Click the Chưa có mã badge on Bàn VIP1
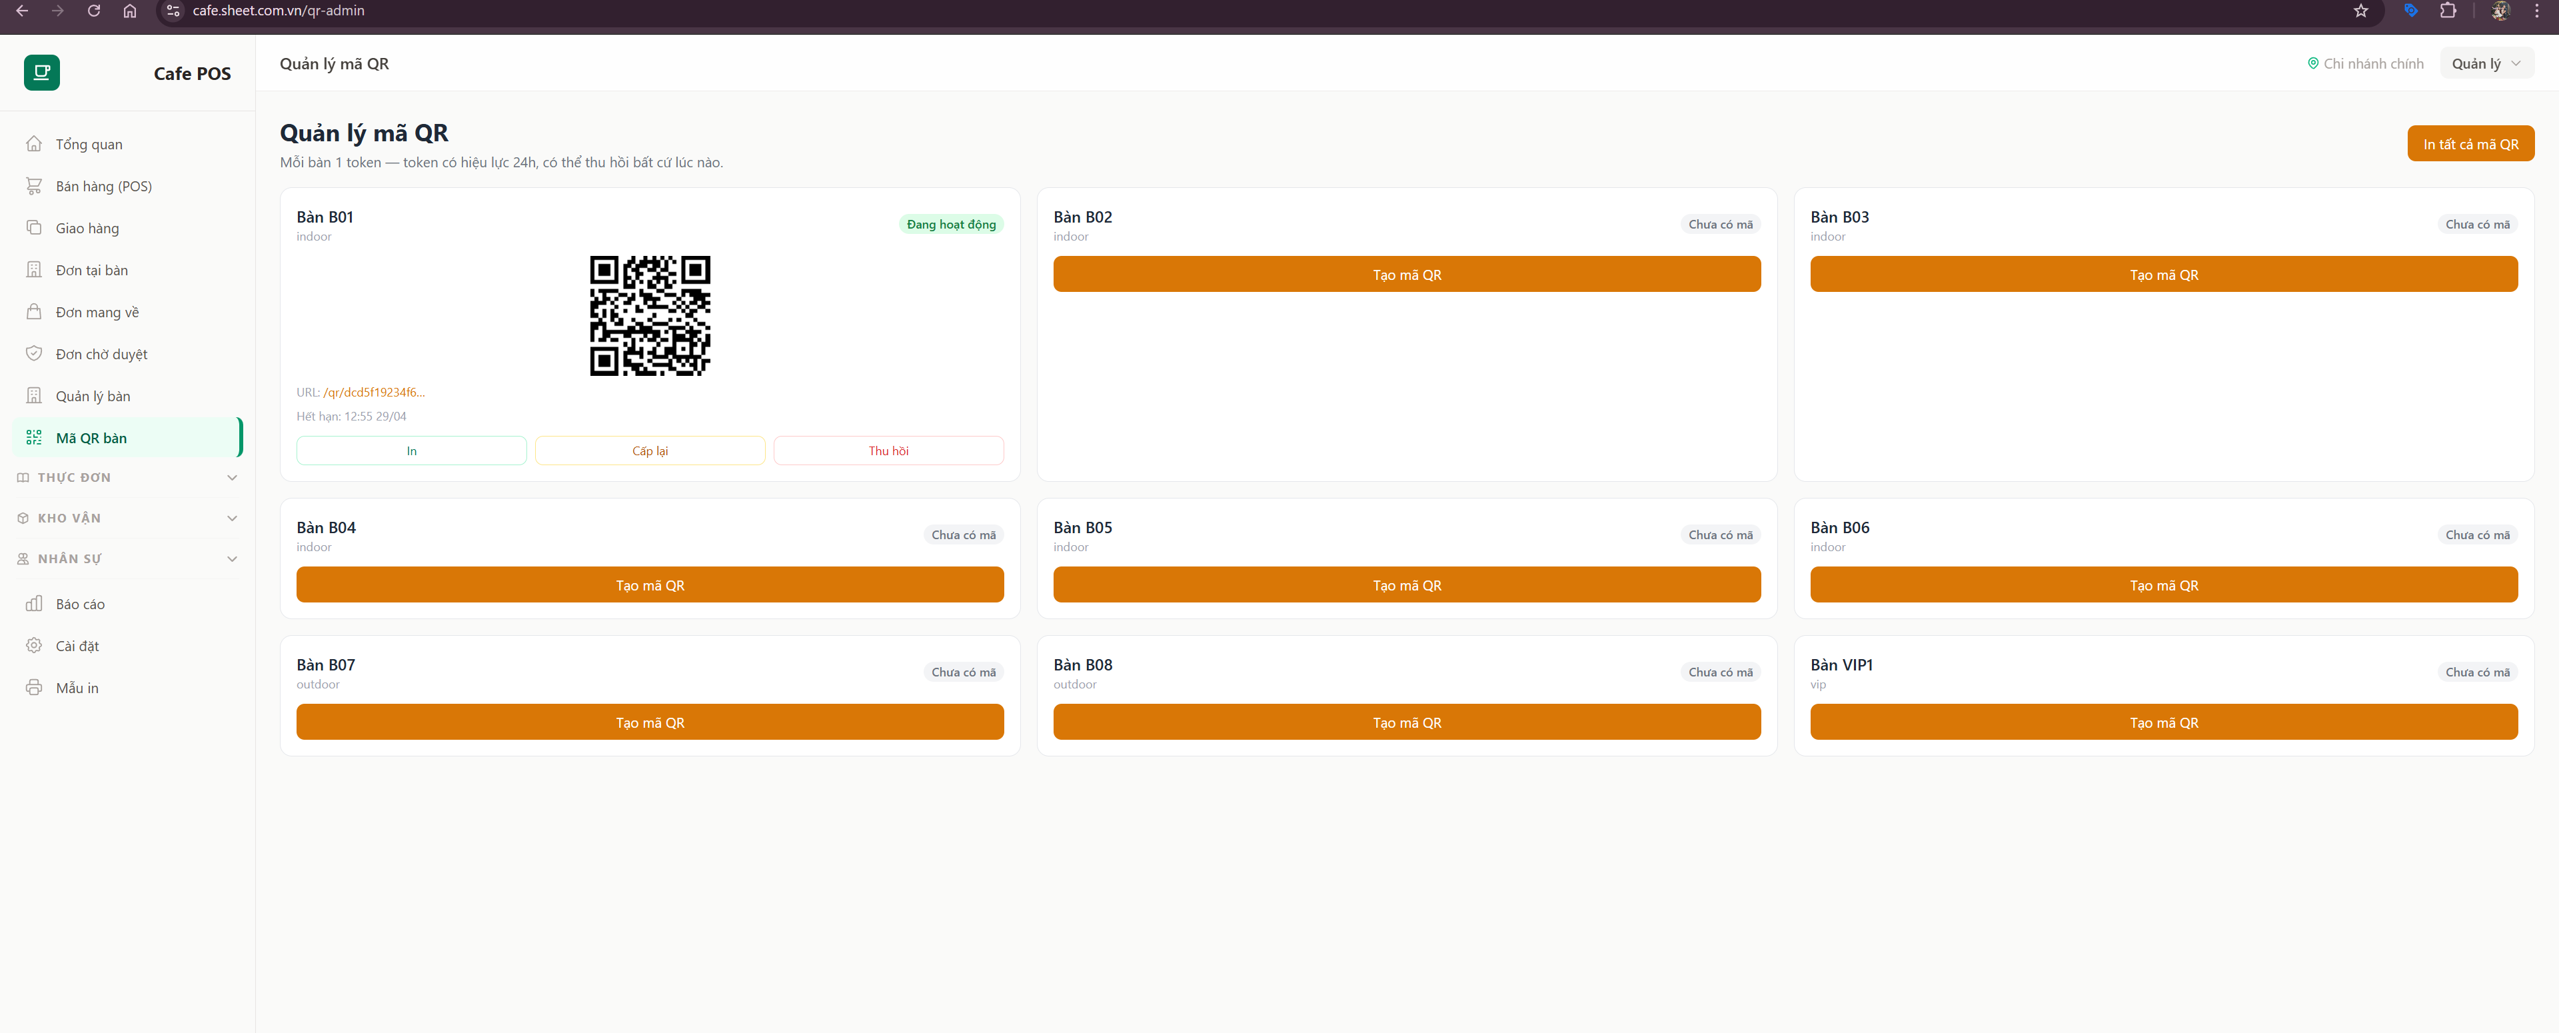 coord(2478,672)
